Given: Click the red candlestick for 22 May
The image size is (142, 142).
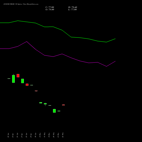Looking at the screenshot, I should (x=63, y=105).
